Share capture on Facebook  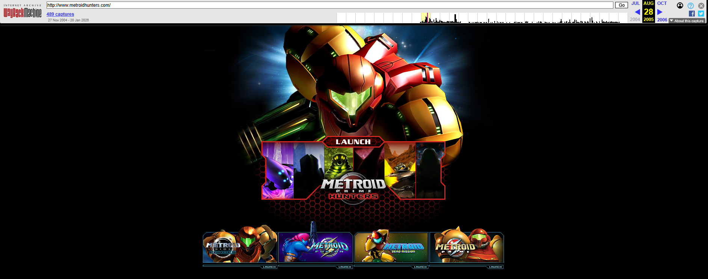tap(692, 14)
